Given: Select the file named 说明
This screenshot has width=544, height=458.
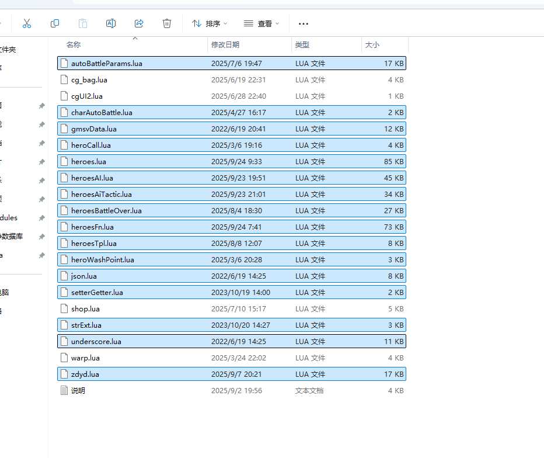Looking at the screenshot, I should tap(78, 390).
